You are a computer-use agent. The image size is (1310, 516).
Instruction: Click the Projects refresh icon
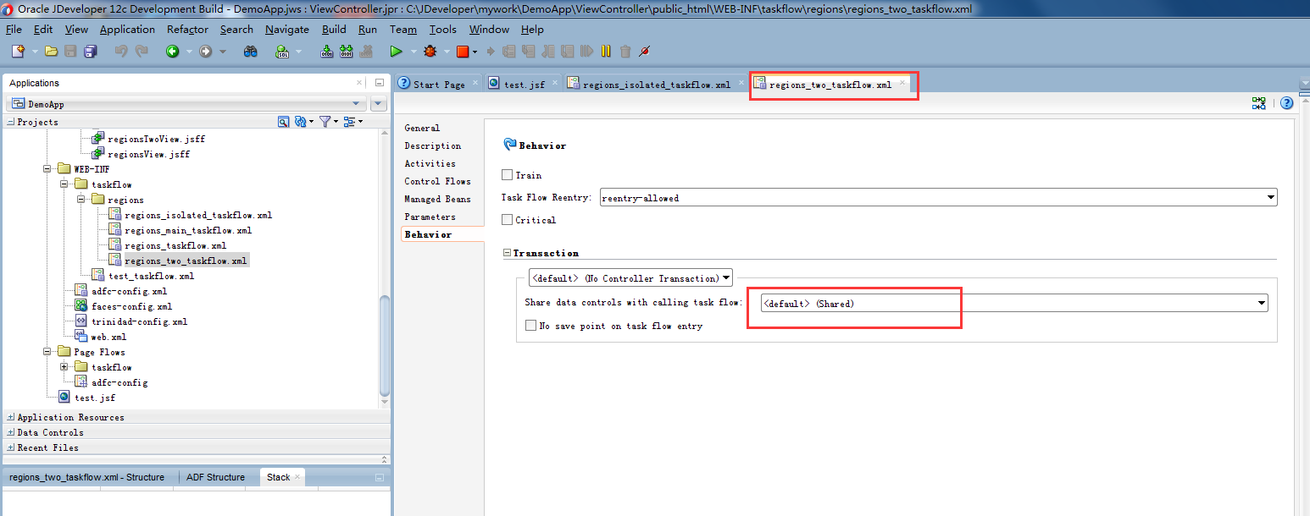click(x=300, y=122)
